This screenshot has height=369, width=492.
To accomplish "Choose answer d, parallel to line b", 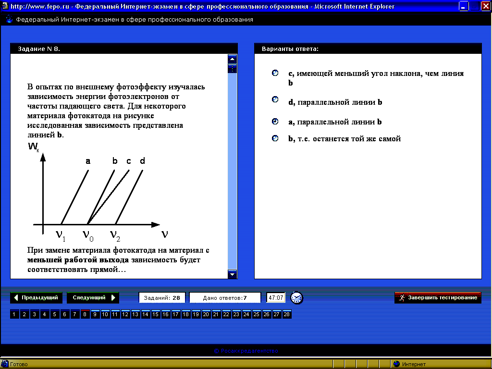I will coord(275,99).
